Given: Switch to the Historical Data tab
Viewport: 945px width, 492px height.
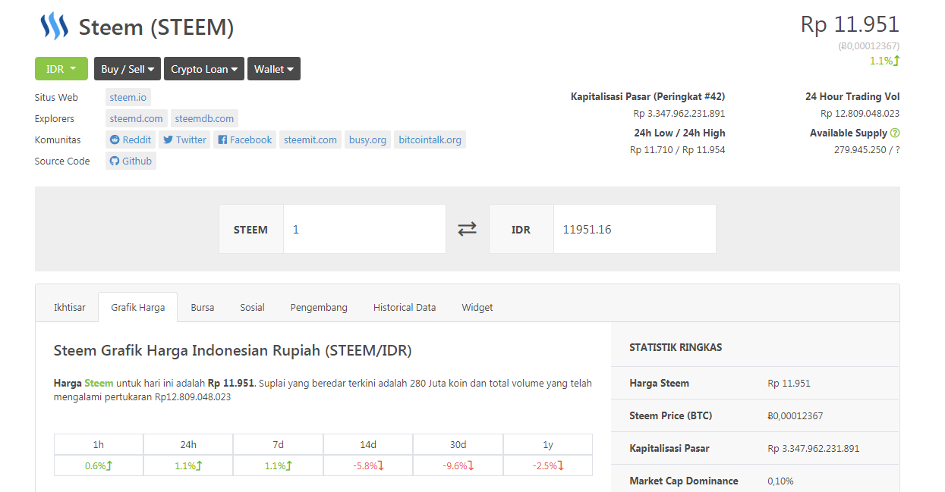Looking at the screenshot, I should (x=405, y=307).
